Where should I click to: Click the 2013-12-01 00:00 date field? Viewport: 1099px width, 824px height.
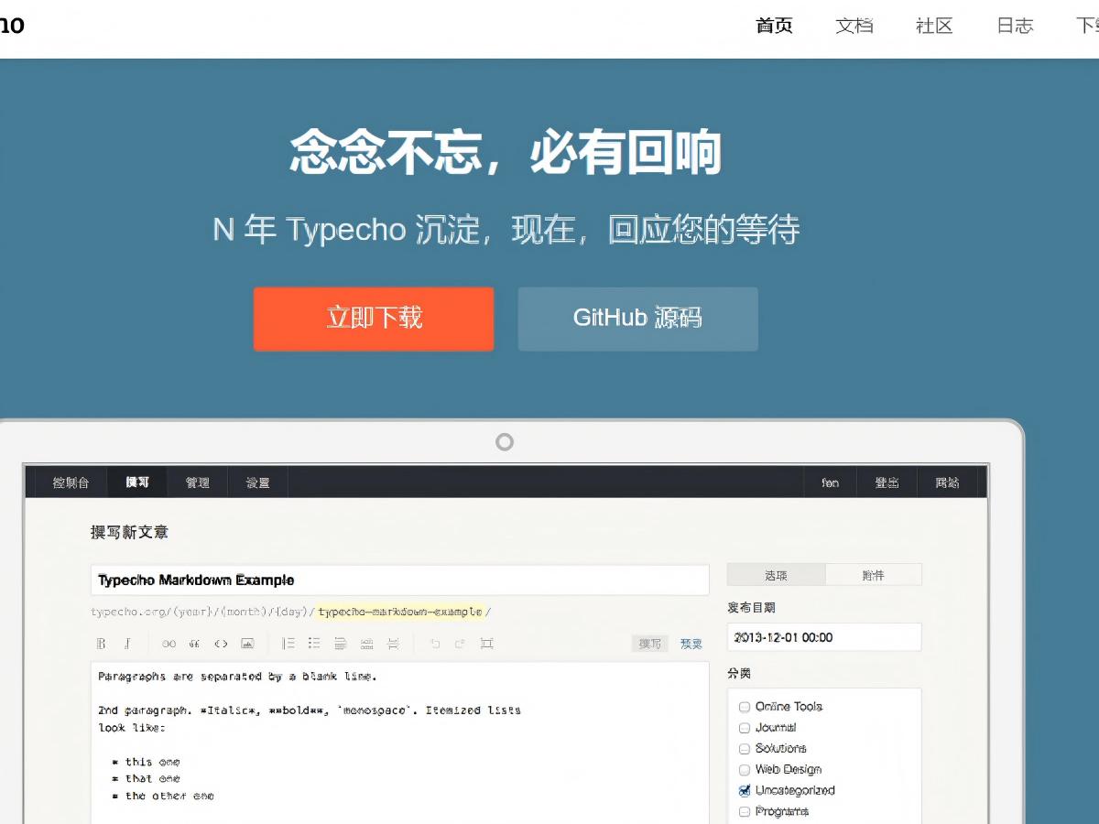pos(824,637)
